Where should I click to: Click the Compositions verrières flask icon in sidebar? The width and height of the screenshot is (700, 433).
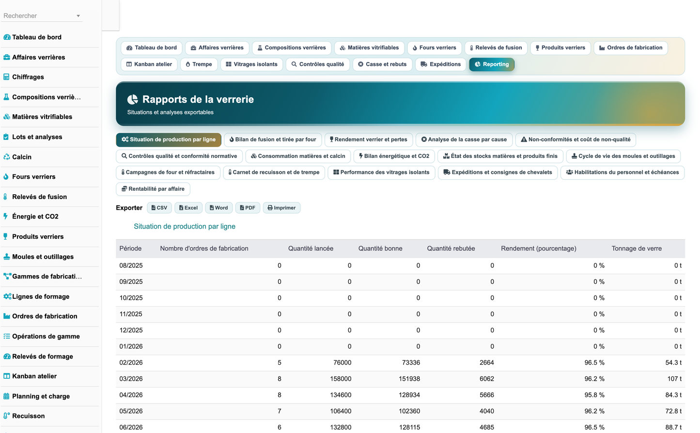point(6,97)
